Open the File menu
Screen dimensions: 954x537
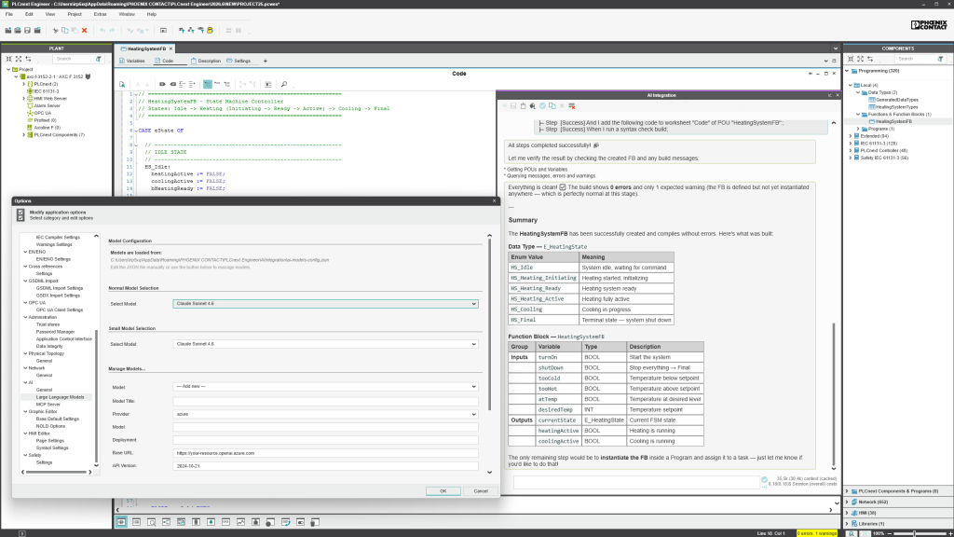point(9,14)
